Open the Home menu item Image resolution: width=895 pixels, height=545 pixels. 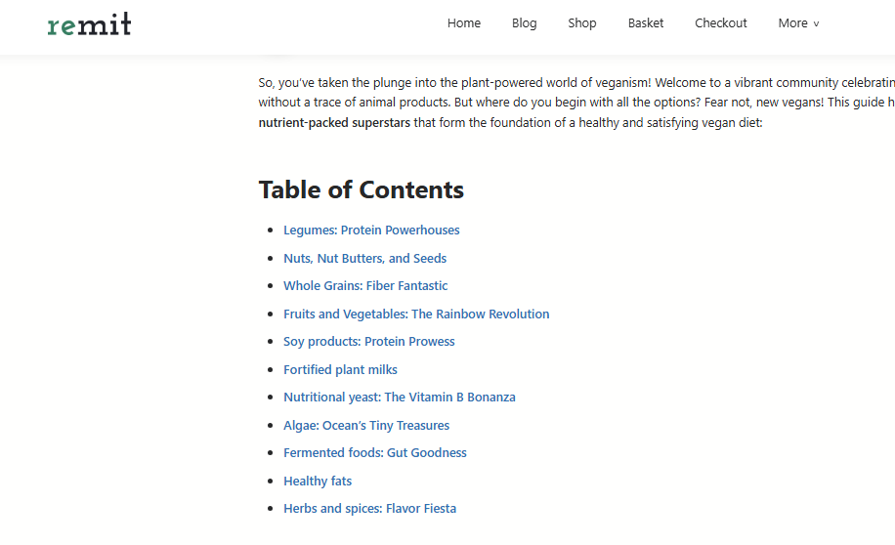coord(464,23)
